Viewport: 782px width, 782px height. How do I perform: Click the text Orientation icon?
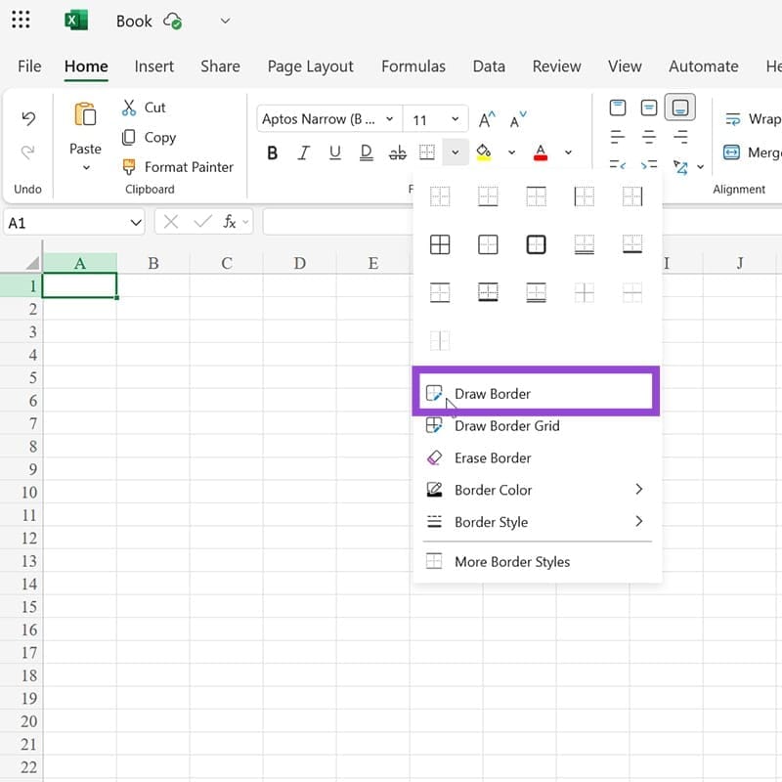(680, 166)
